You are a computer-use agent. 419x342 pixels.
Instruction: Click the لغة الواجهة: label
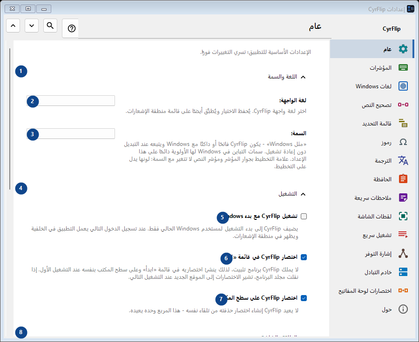click(293, 100)
